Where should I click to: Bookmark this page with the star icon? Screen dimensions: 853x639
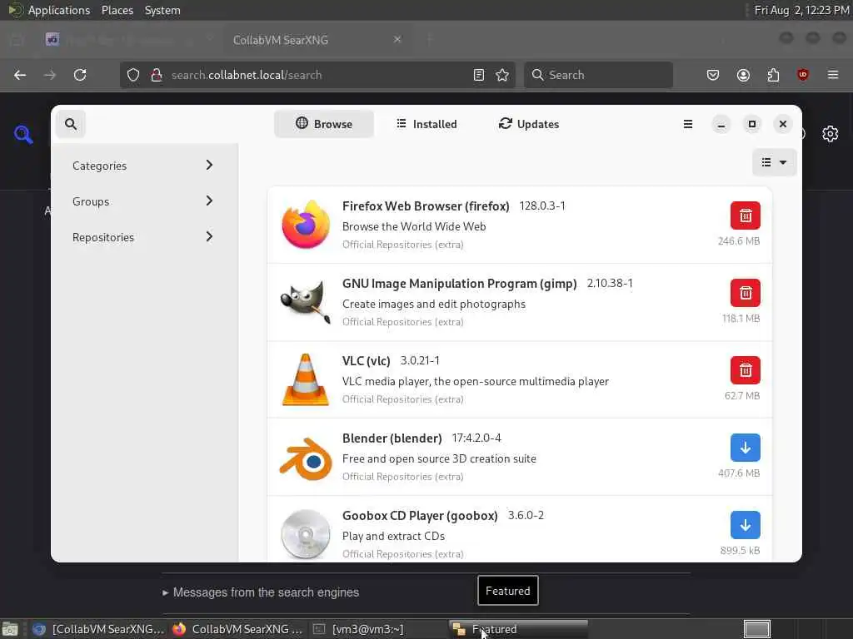pos(502,75)
